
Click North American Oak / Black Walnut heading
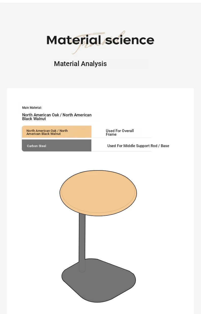57,117
